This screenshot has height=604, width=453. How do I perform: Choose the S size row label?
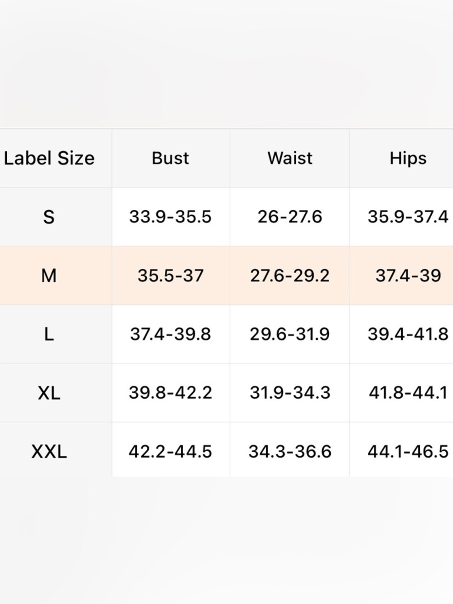pos(49,217)
